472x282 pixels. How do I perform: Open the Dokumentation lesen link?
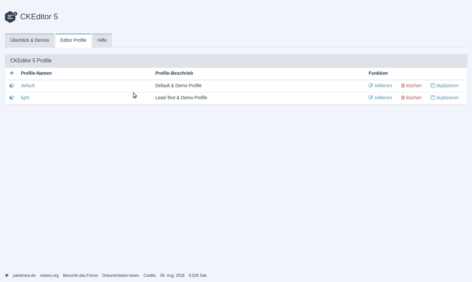tap(121, 275)
